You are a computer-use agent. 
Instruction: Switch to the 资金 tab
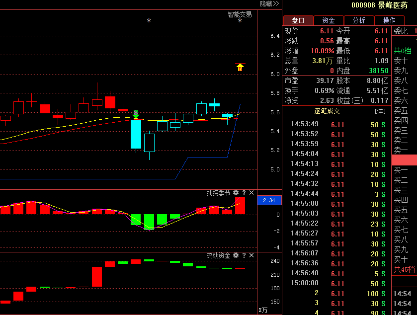tap(329, 20)
